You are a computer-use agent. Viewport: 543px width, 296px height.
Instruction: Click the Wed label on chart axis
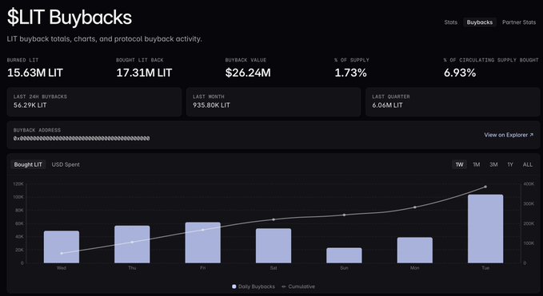click(x=62, y=268)
